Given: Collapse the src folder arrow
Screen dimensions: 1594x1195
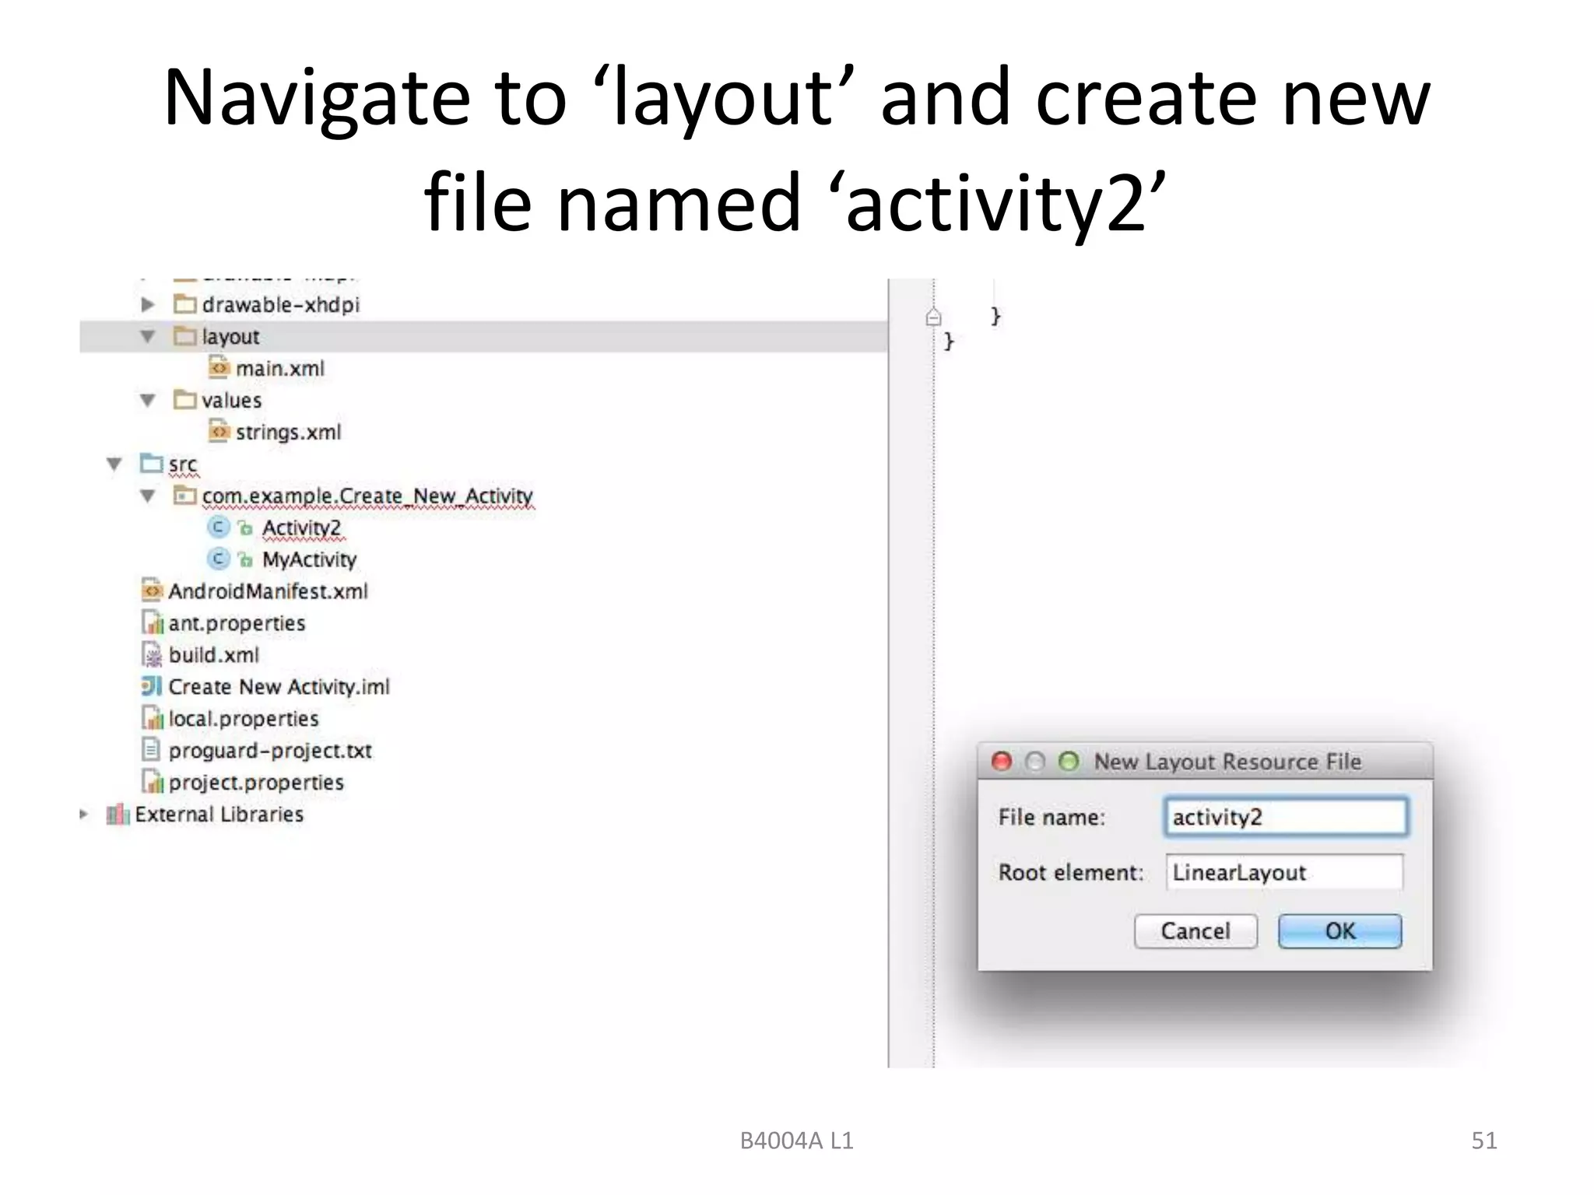Looking at the screenshot, I should tap(114, 464).
